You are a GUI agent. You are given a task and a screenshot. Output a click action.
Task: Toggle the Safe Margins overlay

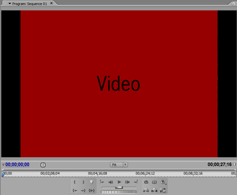(154, 182)
